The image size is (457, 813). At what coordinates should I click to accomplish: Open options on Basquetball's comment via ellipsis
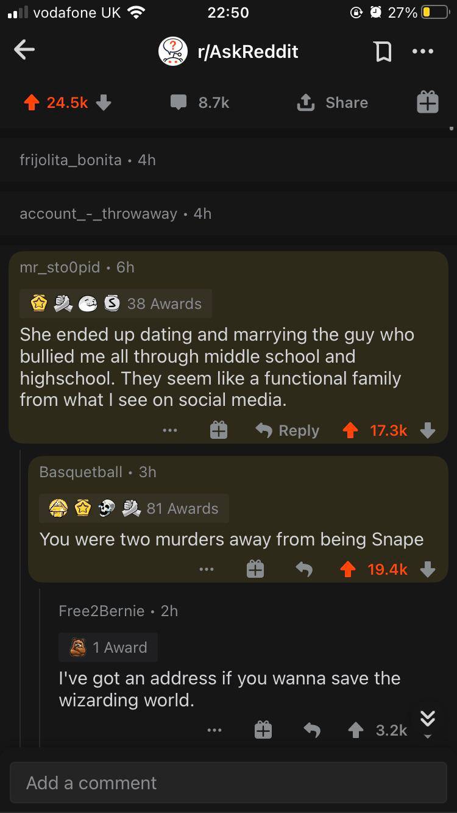(207, 569)
